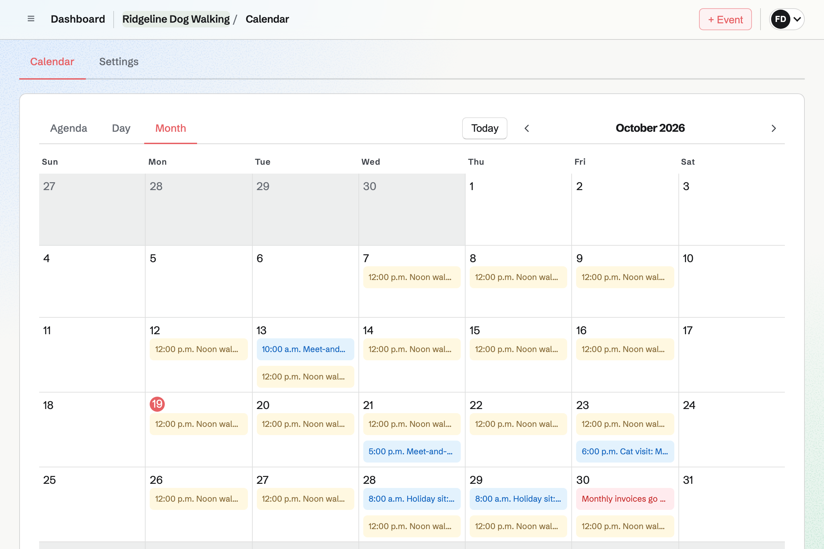
Task: Open Noon walk event on October 14
Action: point(412,349)
